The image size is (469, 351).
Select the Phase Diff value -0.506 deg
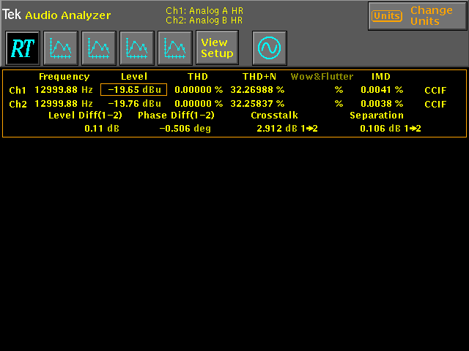click(x=185, y=129)
